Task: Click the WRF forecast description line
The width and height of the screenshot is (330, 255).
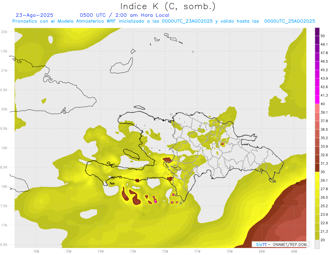Action: tap(164, 21)
